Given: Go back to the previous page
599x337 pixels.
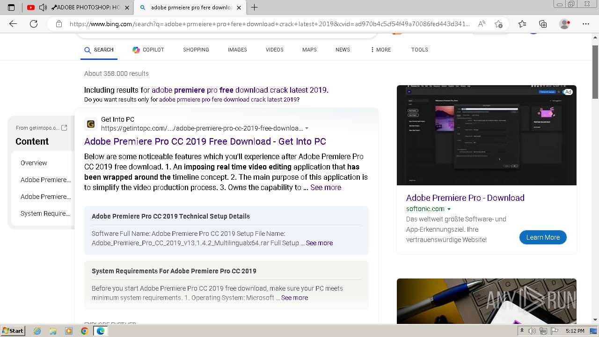Looking at the screenshot, I should pyautogui.click(x=13, y=24).
